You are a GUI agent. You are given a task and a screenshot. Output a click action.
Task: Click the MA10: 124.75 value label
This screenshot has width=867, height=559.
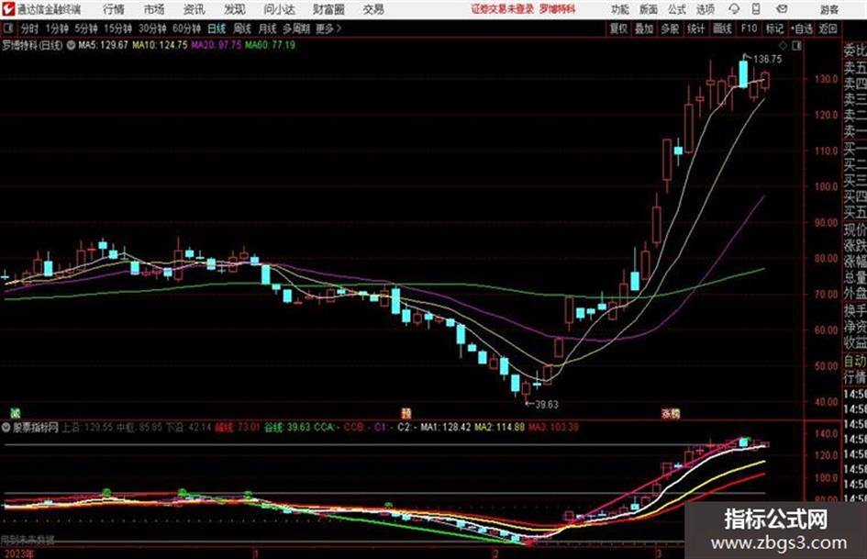click(160, 45)
